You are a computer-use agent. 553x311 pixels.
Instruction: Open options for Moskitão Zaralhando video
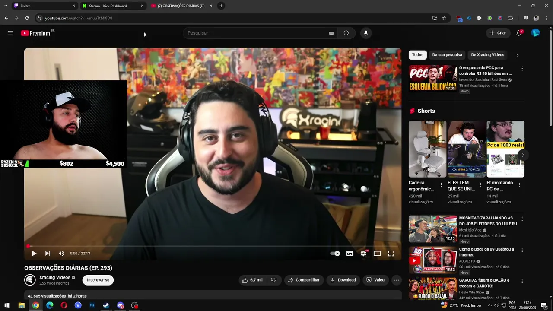522,219
